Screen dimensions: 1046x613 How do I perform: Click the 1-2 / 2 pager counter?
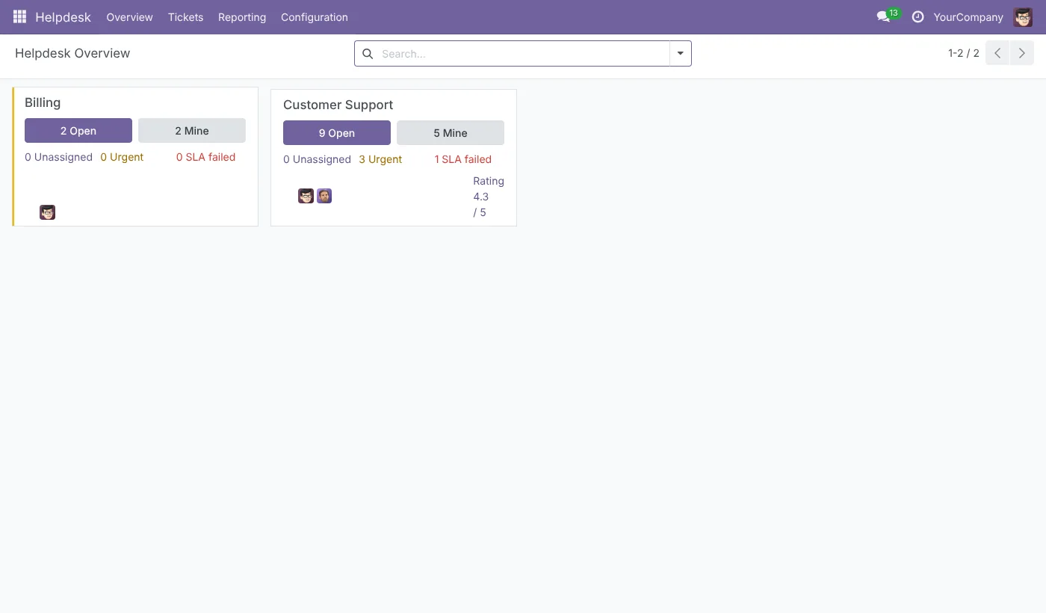pyautogui.click(x=964, y=53)
